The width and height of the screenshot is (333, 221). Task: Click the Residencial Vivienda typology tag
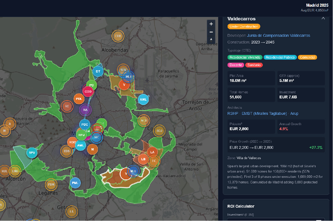(x=245, y=57)
